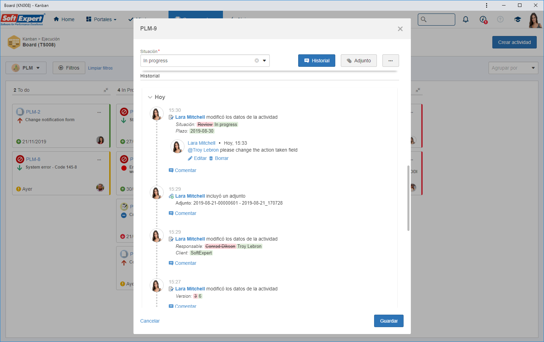Click the 15:30 data-modified entry icon
This screenshot has width=544, height=342.
click(x=171, y=117)
